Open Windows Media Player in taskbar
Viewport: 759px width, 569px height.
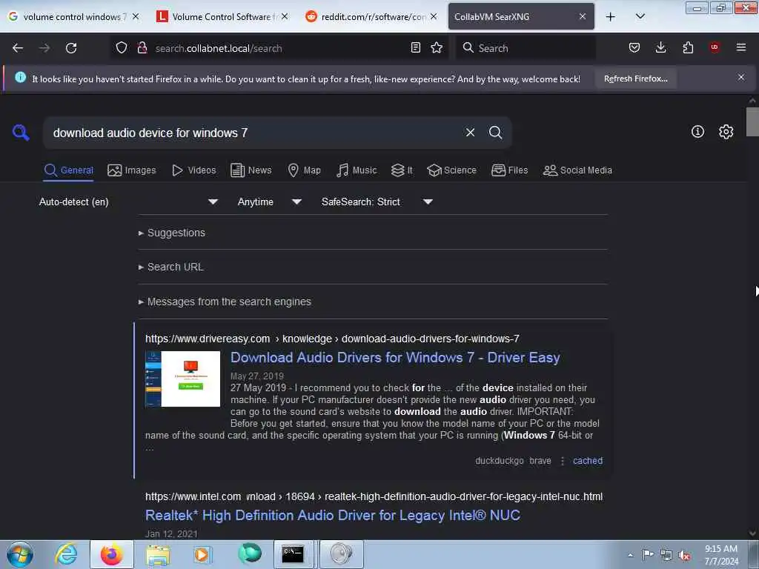[203, 555]
